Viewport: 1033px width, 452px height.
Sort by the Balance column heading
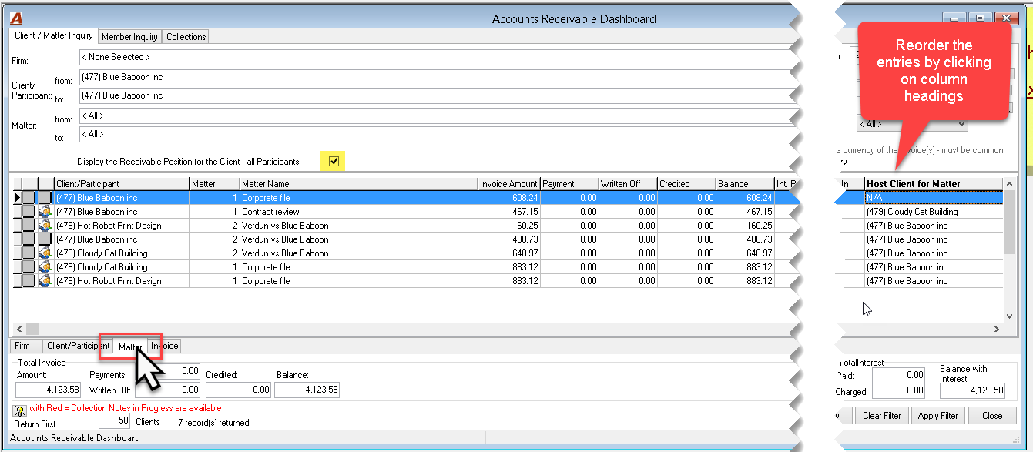[744, 184]
